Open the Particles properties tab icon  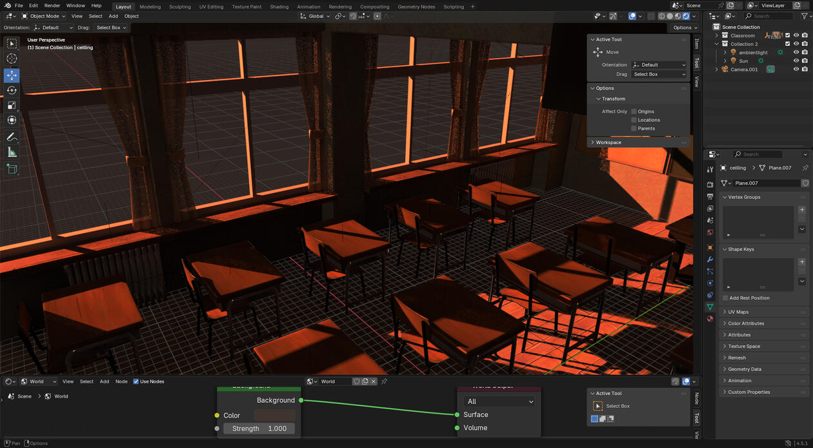[x=710, y=271]
